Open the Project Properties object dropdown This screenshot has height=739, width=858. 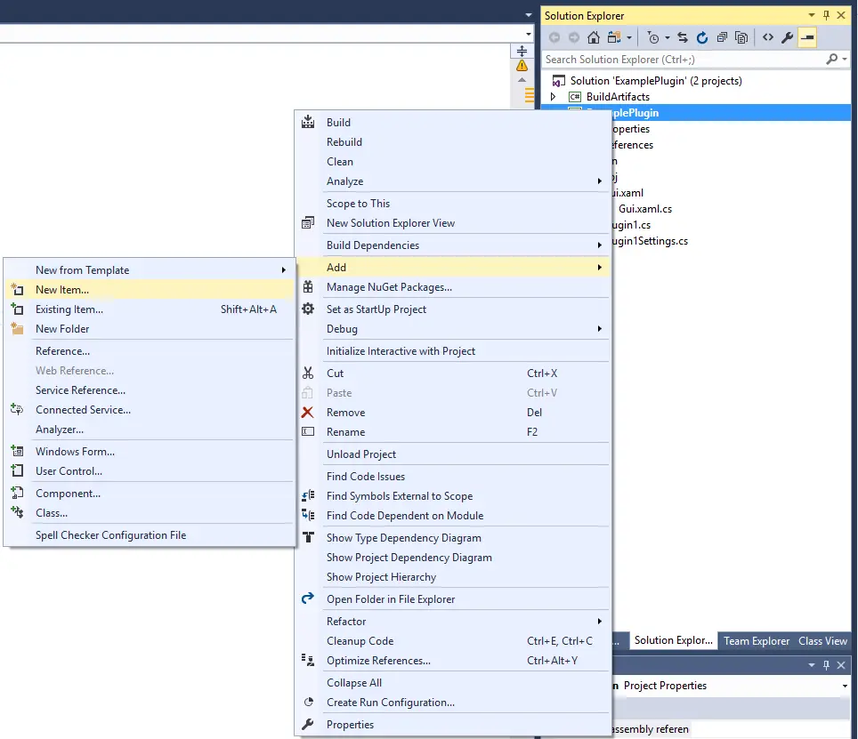pyautogui.click(x=845, y=686)
